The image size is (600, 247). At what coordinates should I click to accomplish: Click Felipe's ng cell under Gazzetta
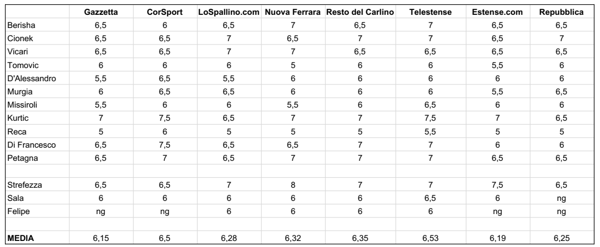click(101, 211)
